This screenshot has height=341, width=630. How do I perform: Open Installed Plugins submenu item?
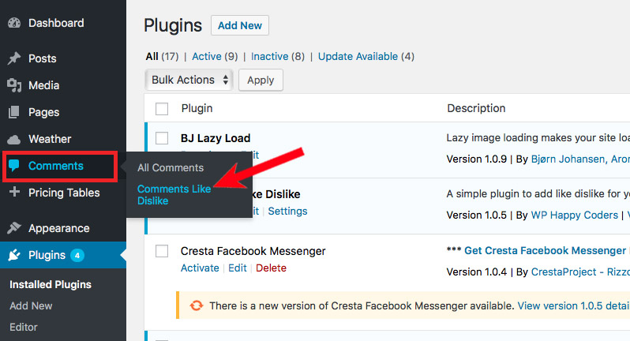pos(51,284)
